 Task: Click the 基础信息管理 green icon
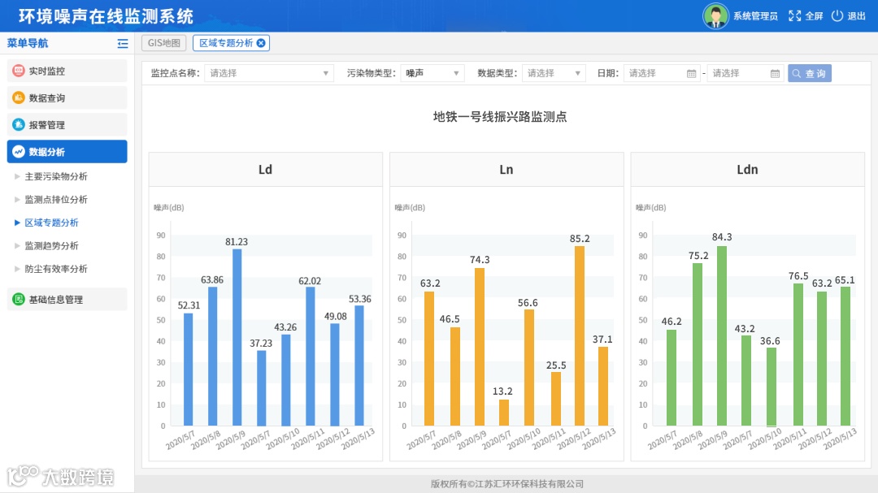19,299
